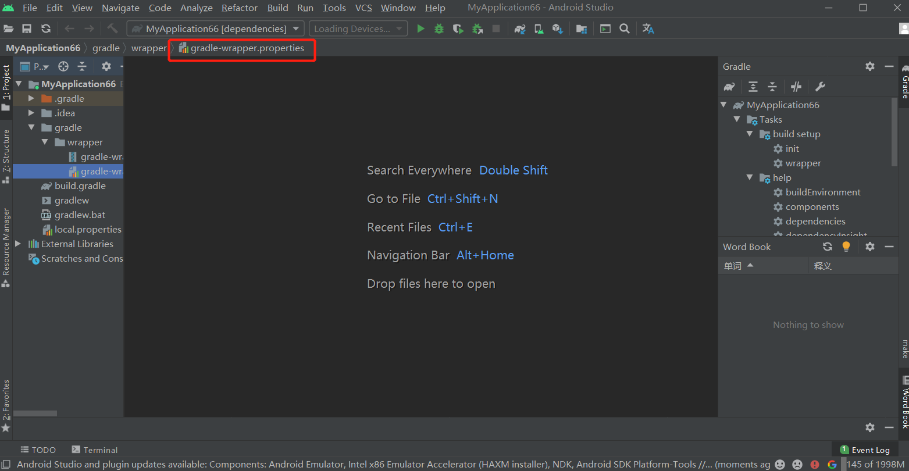
Task: Open the File menu
Action: point(30,8)
